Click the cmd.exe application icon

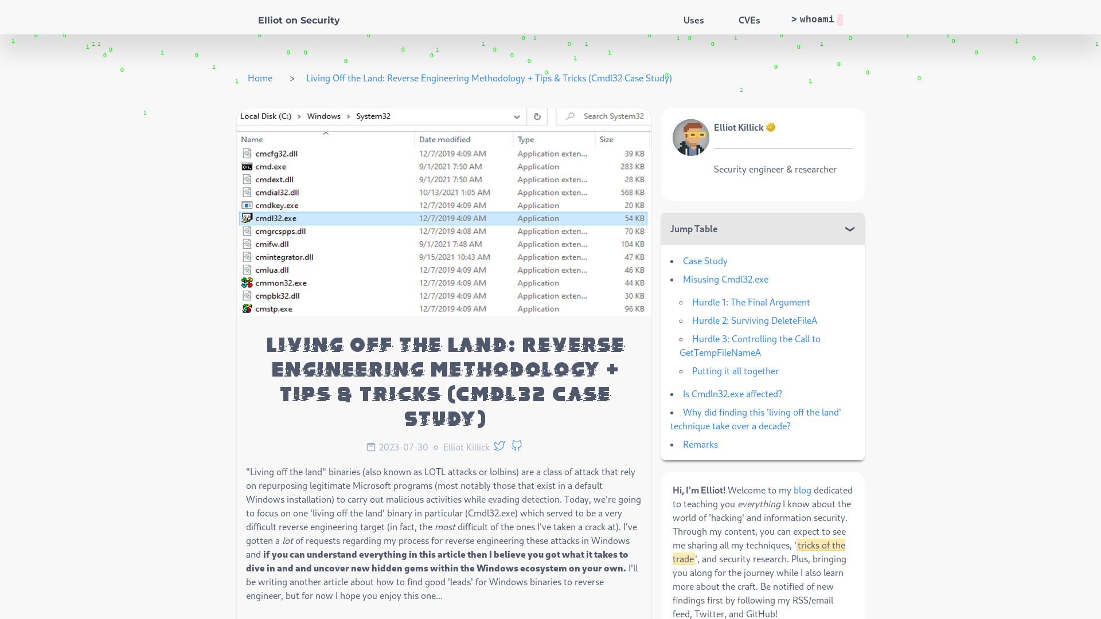point(247,166)
